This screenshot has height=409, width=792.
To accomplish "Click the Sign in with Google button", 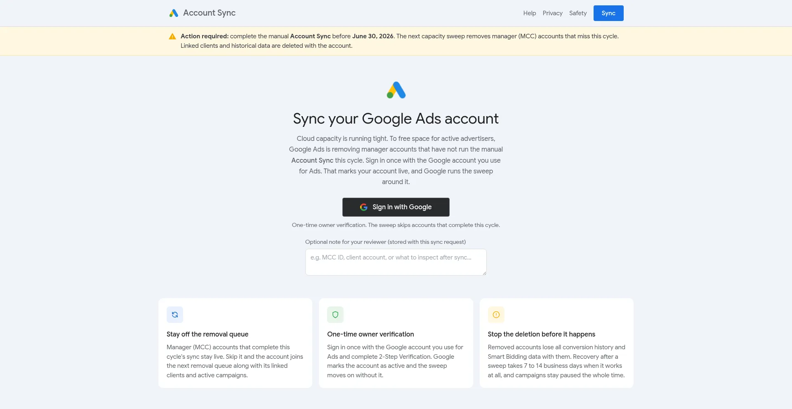I will click(396, 207).
